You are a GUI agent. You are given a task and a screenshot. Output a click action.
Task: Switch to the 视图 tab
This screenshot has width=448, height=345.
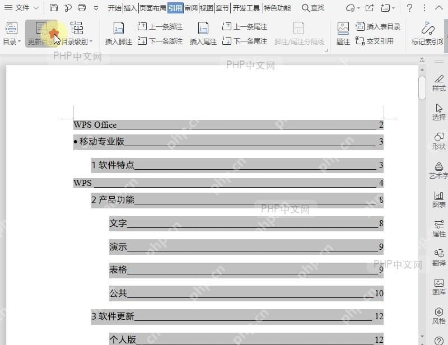pos(206,8)
